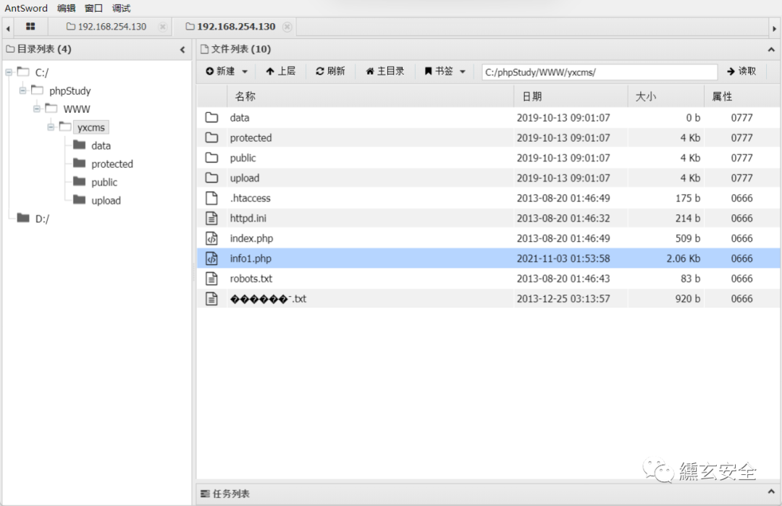The height and width of the screenshot is (506, 782).
Task: Click folder icon of public row
Action: (x=212, y=158)
